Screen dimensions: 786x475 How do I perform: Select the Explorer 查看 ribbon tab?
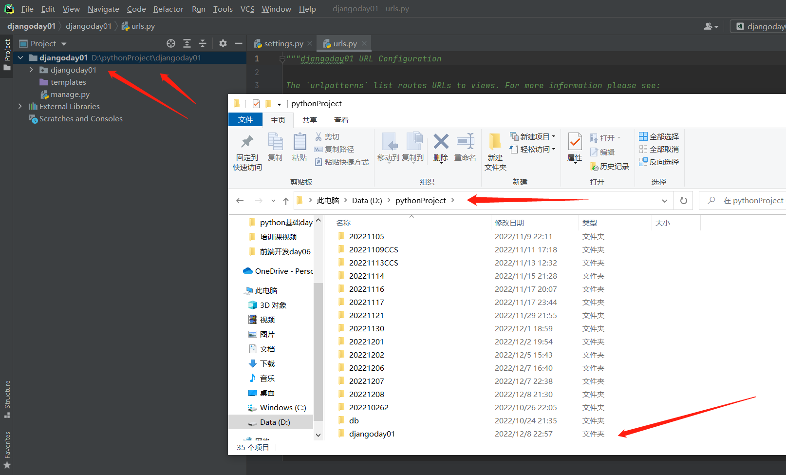pyautogui.click(x=341, y=120)
